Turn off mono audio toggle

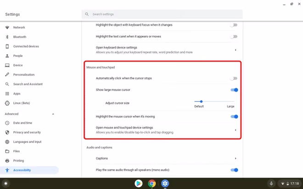(x=234, y=170)
